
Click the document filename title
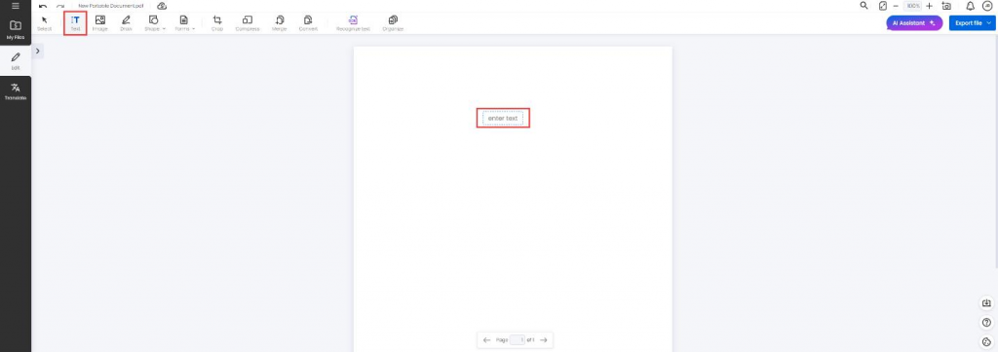point(111,6)
